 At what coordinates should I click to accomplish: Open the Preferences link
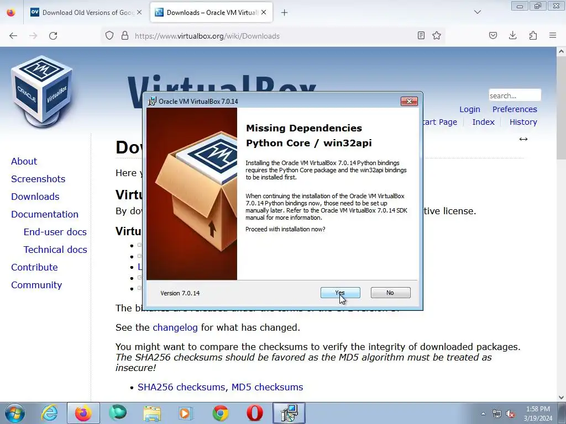(515, 109)
